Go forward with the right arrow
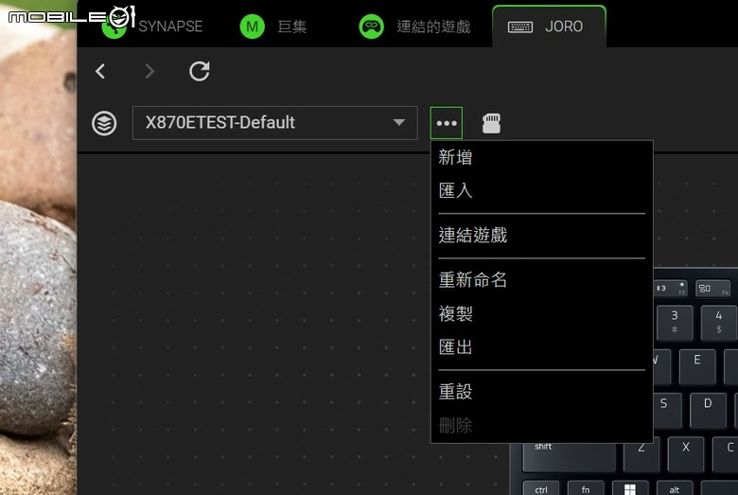 [149, 72]
